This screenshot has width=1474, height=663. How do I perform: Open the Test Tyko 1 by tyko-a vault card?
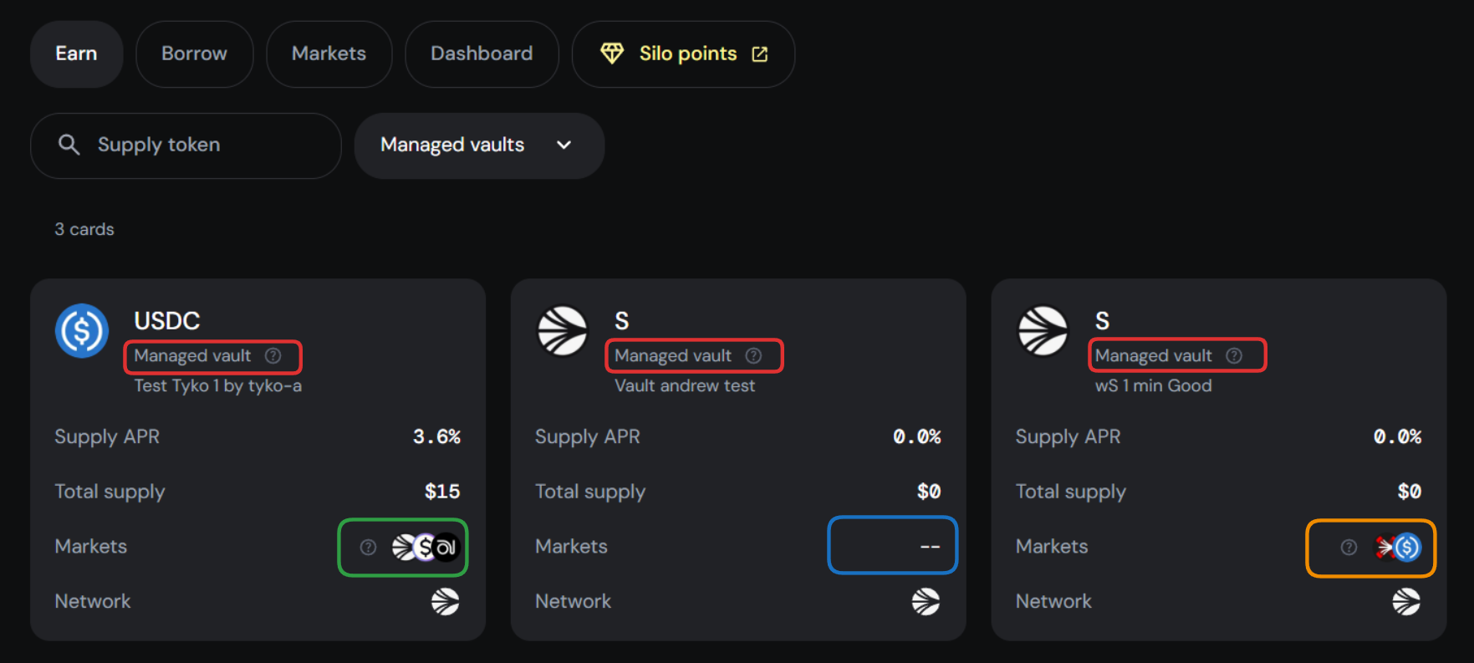click(x=217, y=385)
